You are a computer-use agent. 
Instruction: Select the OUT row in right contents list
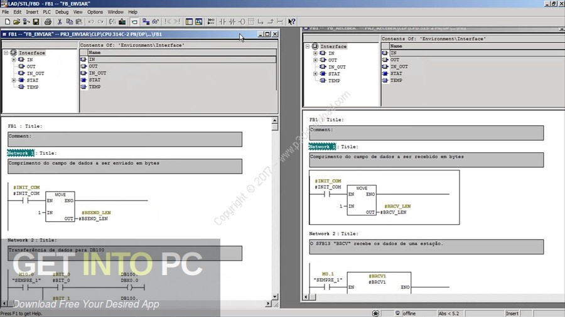pyautogui.click(x=473, y=60)
